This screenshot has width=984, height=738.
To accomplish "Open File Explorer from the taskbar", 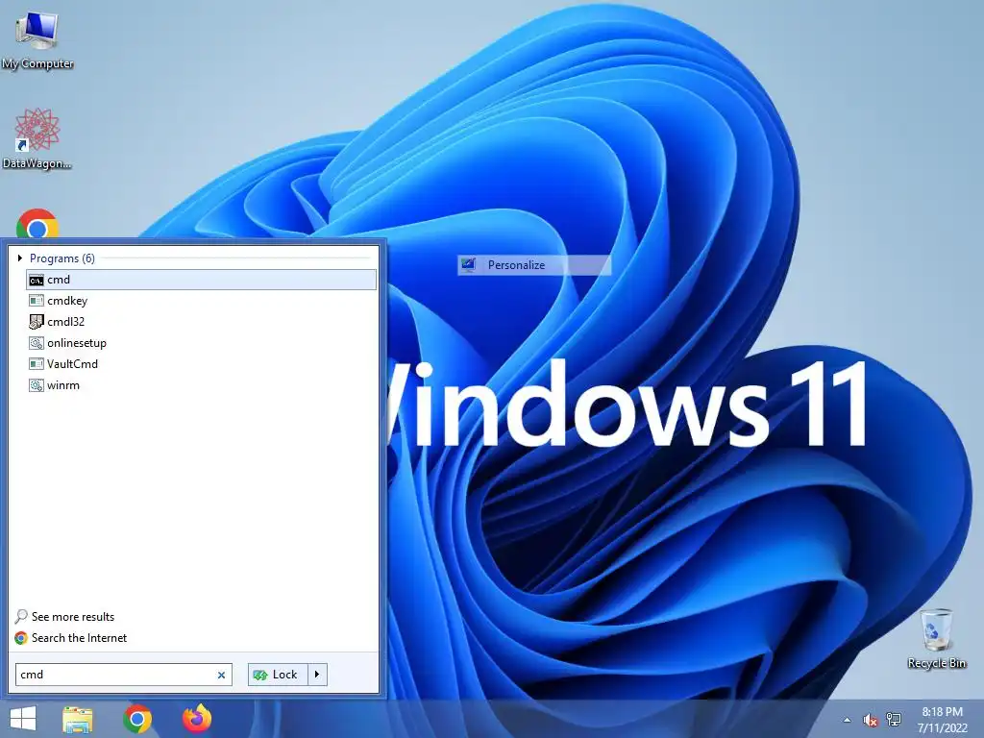I will [x=78, y=719].
